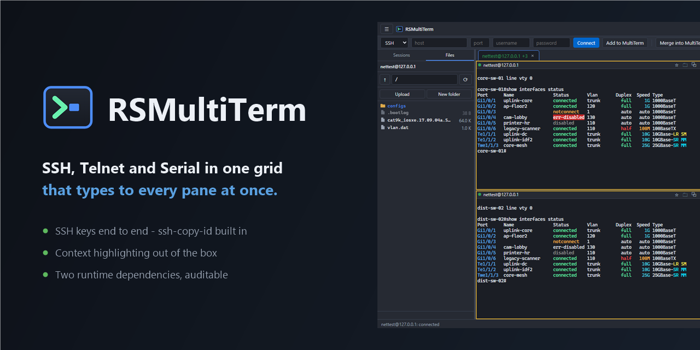Viewport: 700px width, 350px height.
Task: Focus the host input field
Action: coord(439,43)
